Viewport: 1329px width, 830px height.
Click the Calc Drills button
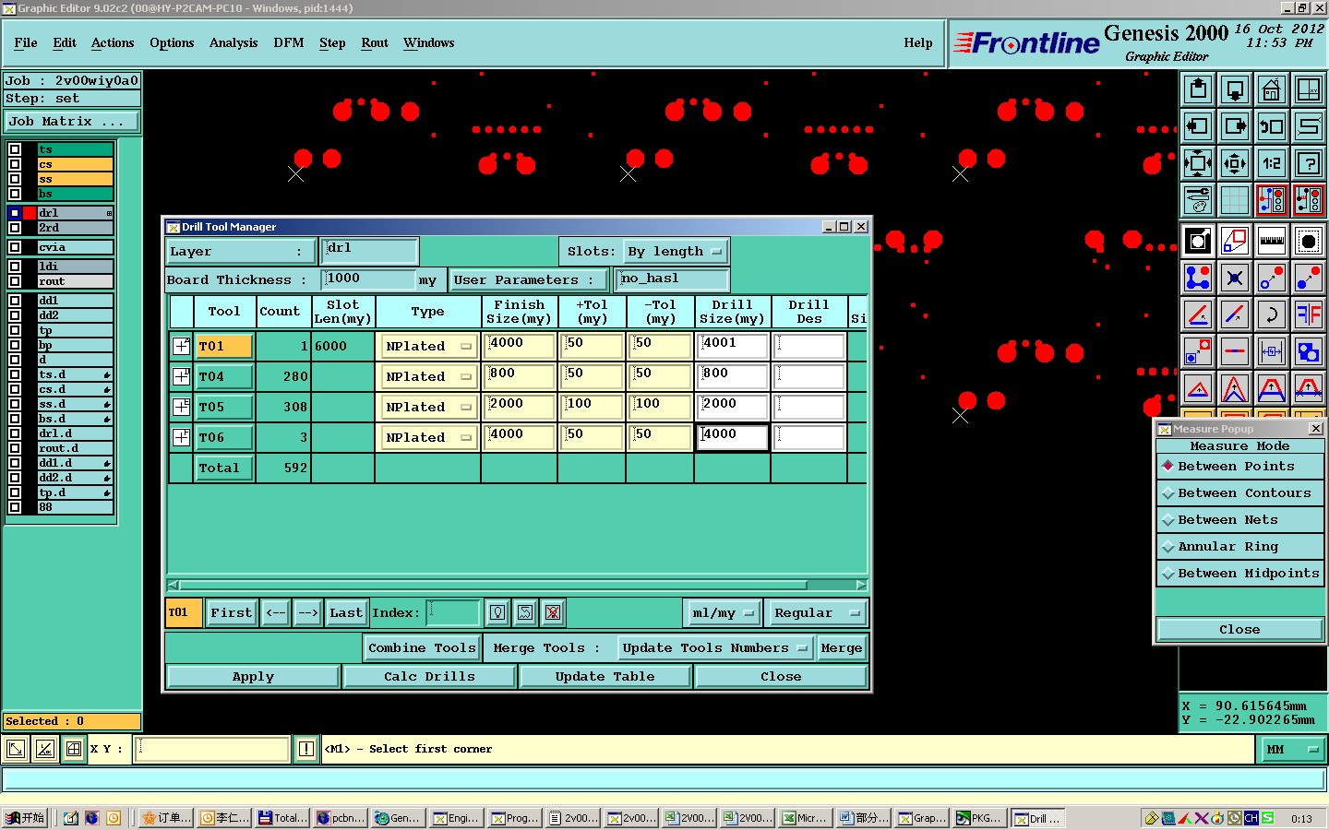[430, 677]
